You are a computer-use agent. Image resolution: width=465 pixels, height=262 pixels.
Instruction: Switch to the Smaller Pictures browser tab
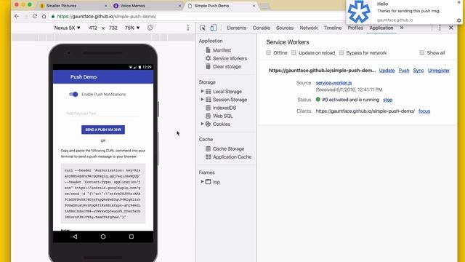coord(73,6)
